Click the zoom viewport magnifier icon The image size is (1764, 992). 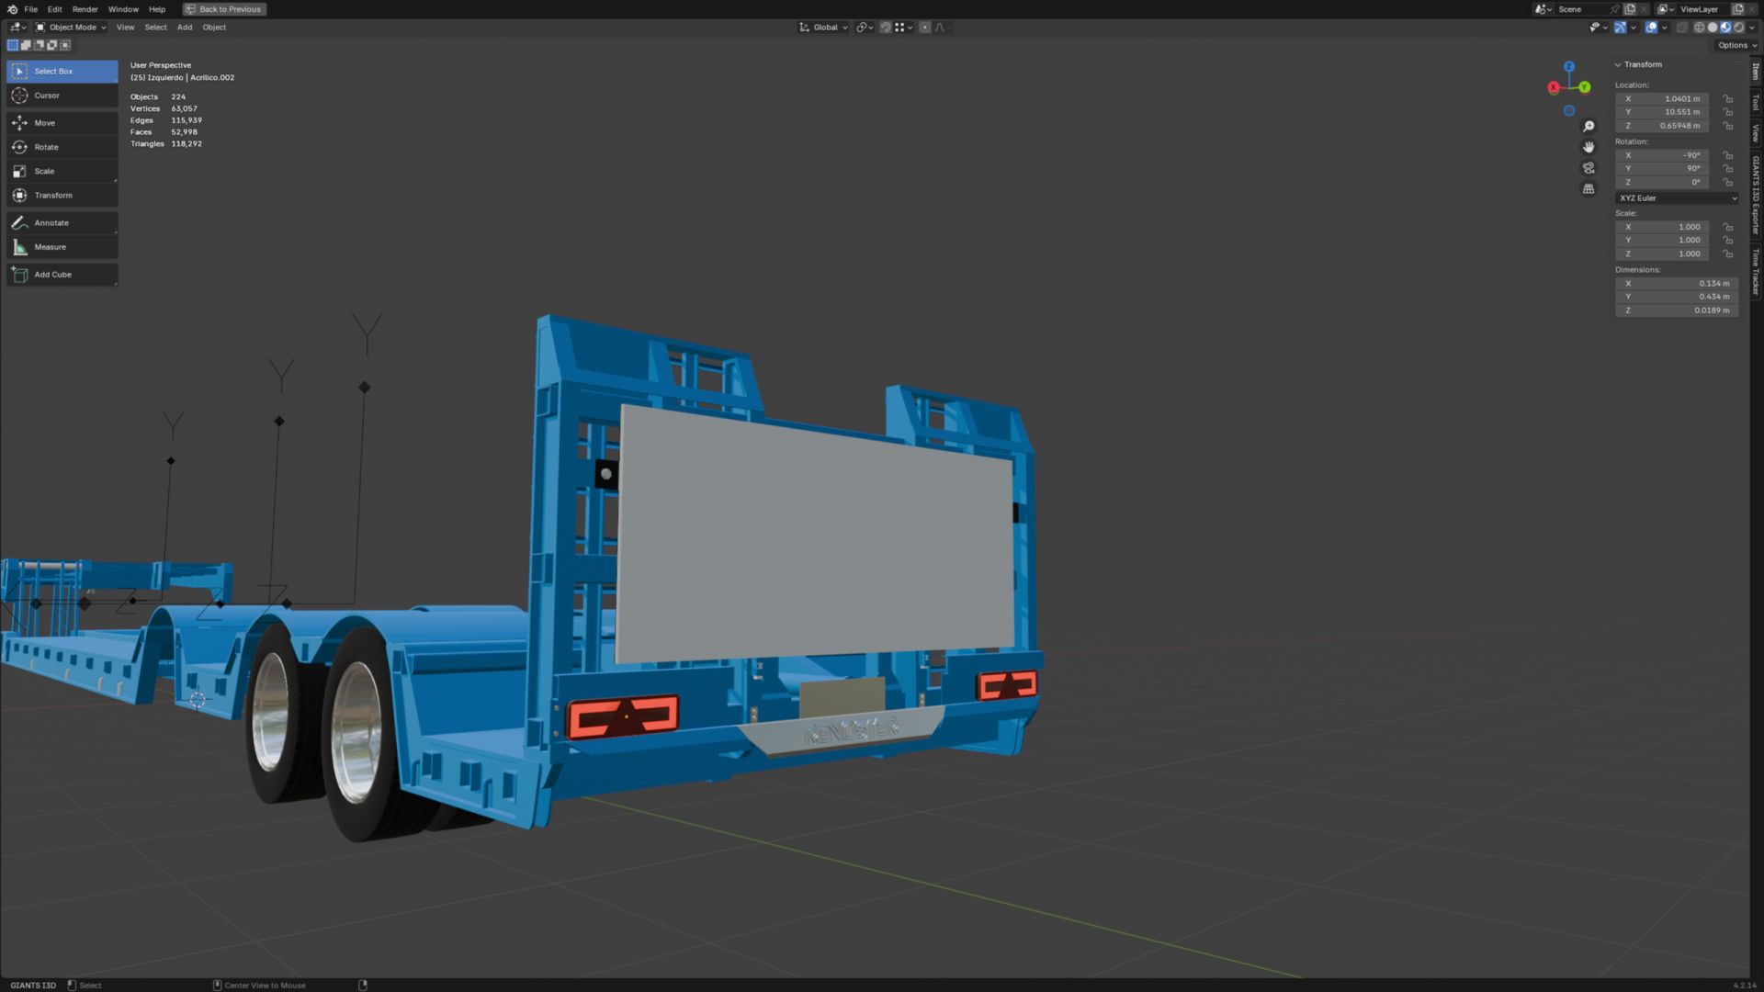[1589, 127]
